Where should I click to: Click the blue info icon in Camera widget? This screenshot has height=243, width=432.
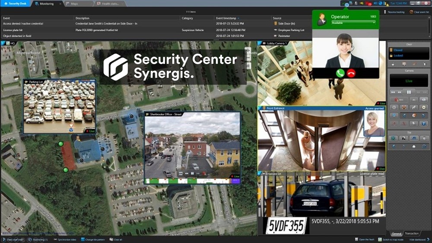tap(424, 123)
